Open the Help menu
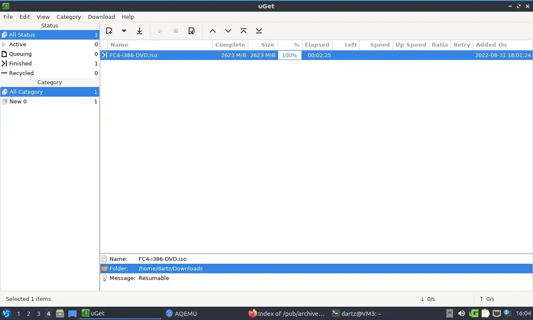 [128, 17]
